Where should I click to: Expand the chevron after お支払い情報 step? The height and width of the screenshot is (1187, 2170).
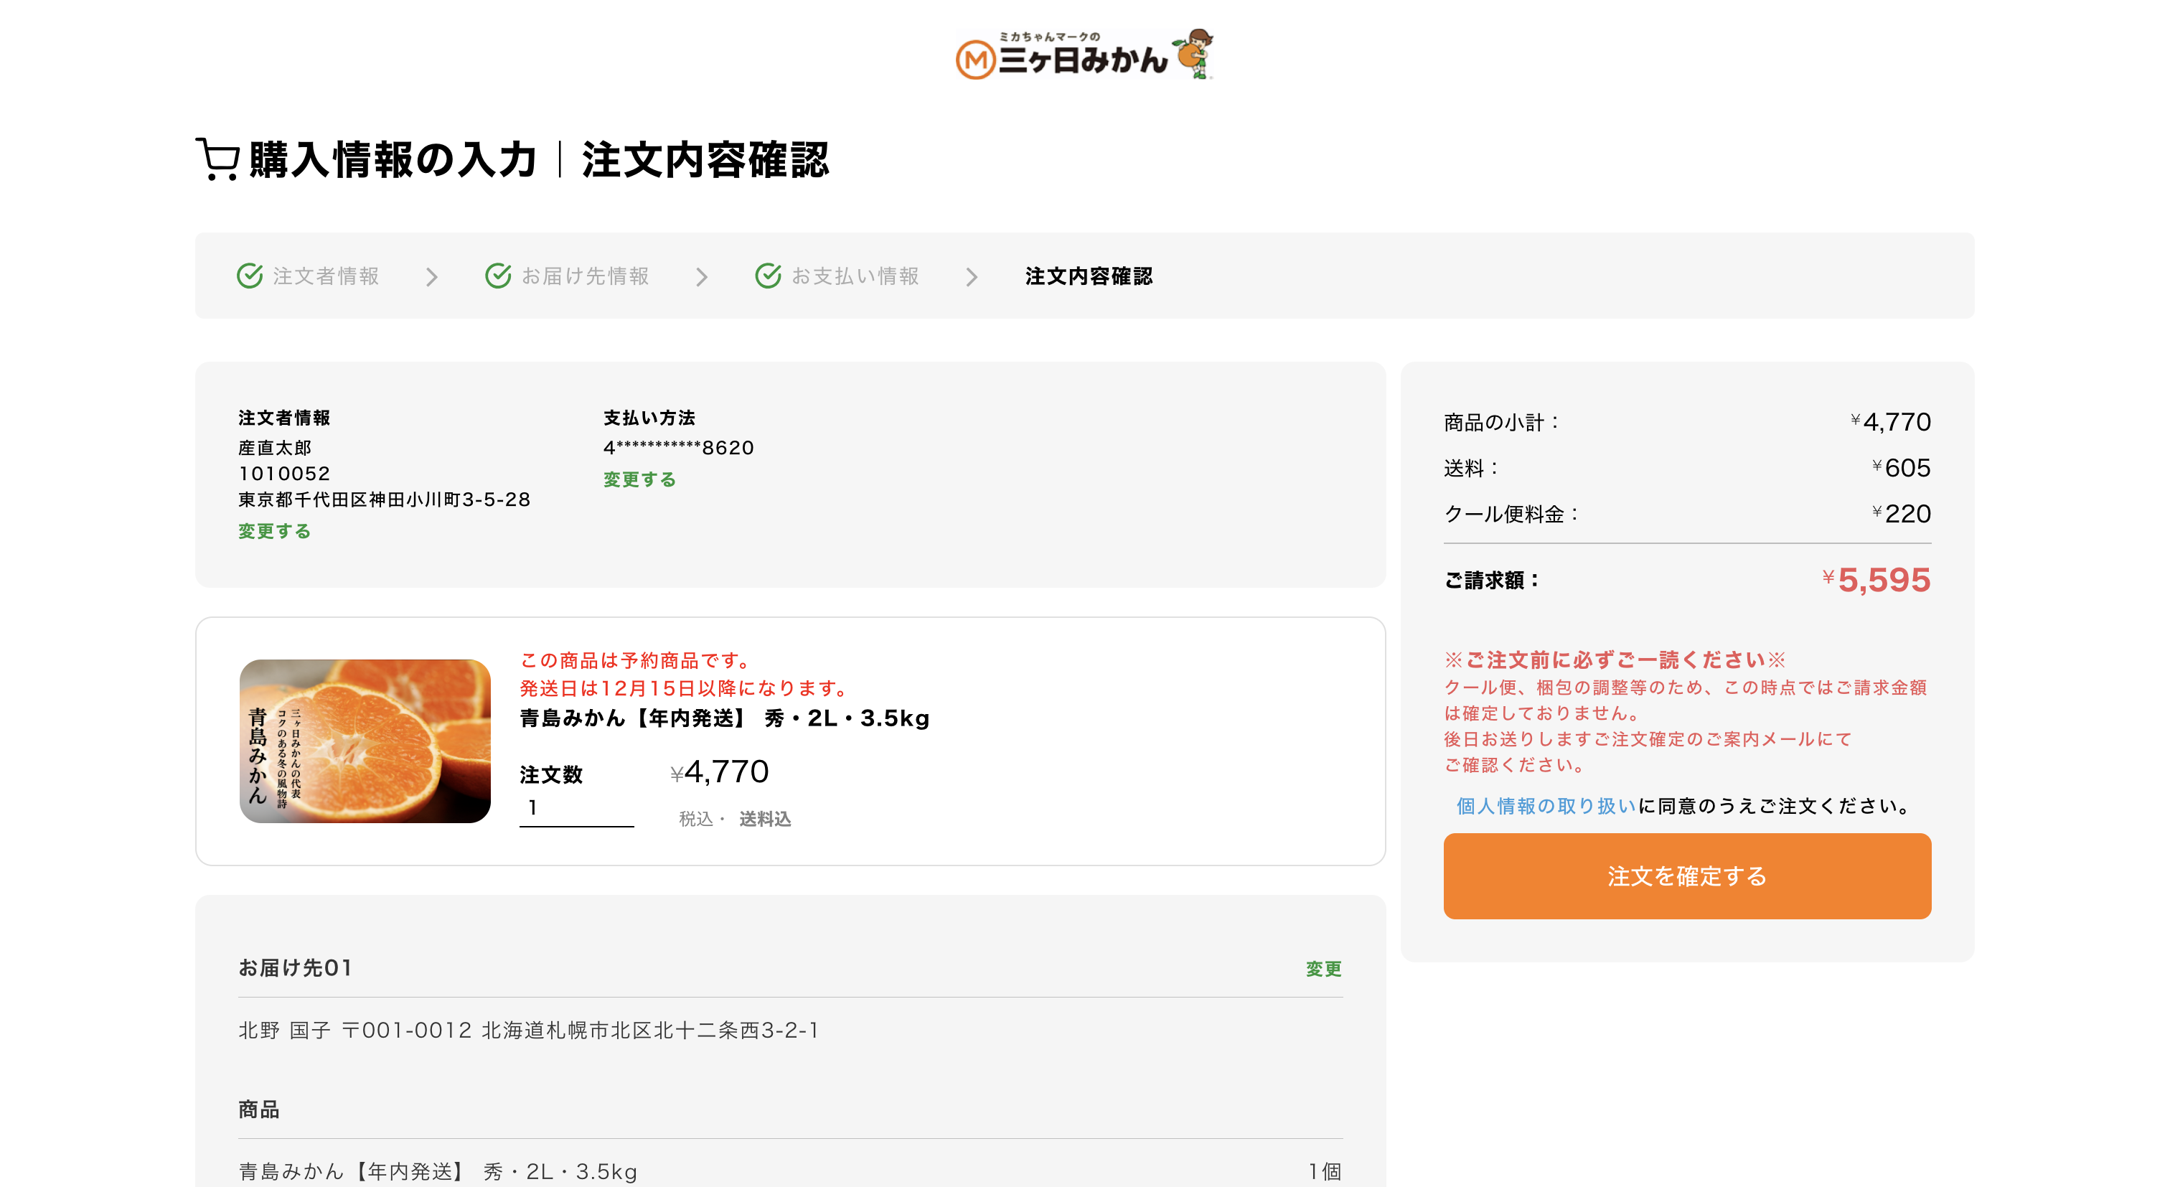(x=973, y=276)
